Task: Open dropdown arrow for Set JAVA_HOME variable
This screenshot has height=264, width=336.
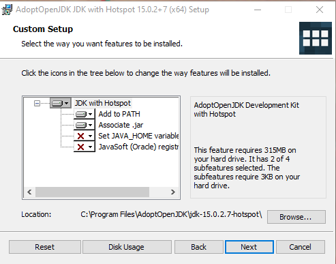Action: coord(91,136)
